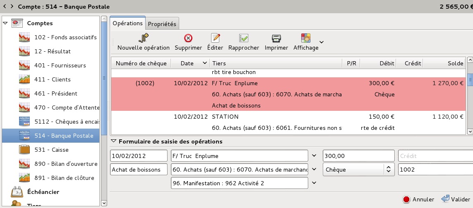
Task: Collapse the Comptes tree
Action: [x=5, y=23]
